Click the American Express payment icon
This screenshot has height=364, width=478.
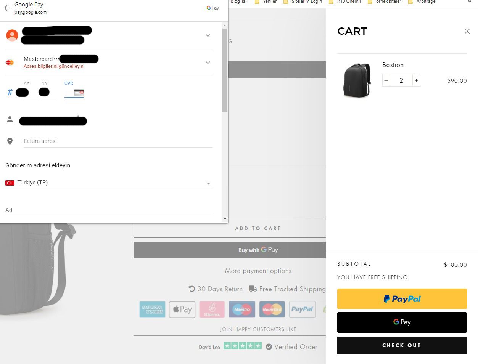pos(152,309)
